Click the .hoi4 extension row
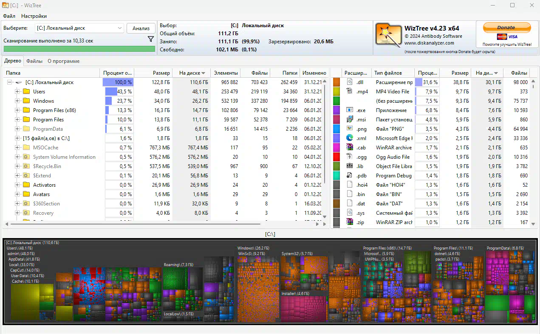The width and height of the screenshot is (540, 334). [431, 185]
